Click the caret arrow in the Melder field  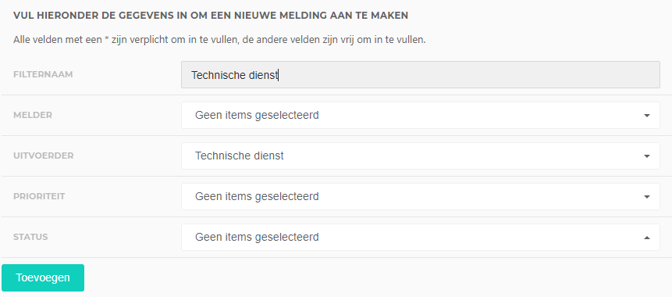pyautogui.click(x=647, y=116)
